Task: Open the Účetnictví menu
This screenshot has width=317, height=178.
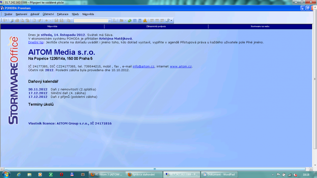Action: click(x=48, y=14)
